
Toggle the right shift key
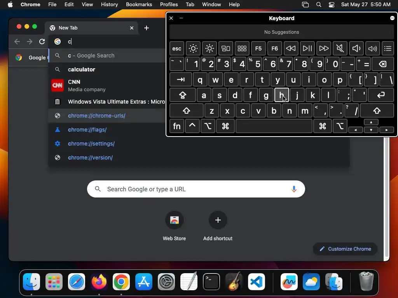pyautogui.click(x=377, y=111)
